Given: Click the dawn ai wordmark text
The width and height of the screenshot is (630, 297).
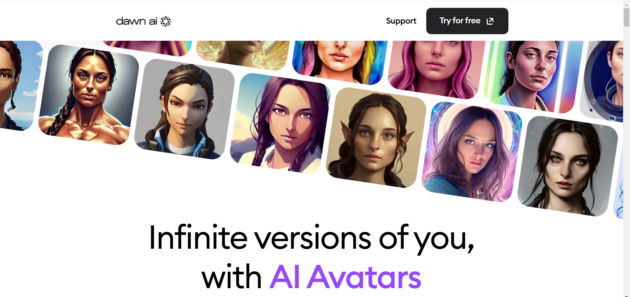Looking at the screenshot, I should pos(136,21).
